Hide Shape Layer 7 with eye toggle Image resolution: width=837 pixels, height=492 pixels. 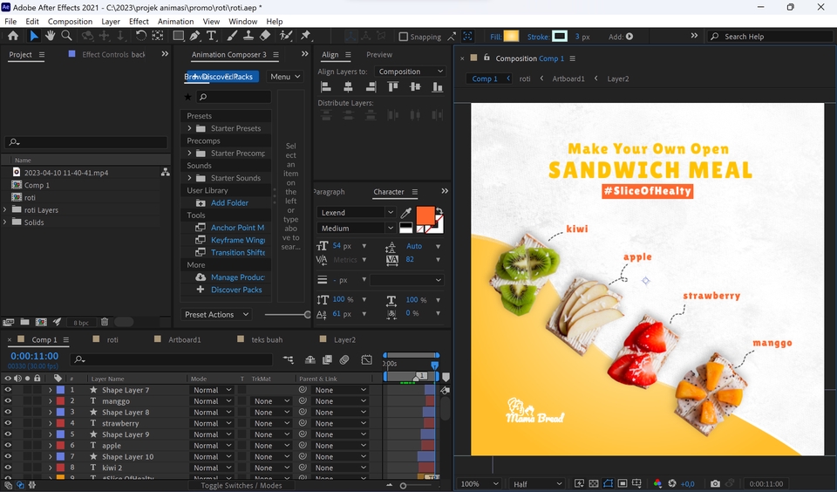point(8,390)
